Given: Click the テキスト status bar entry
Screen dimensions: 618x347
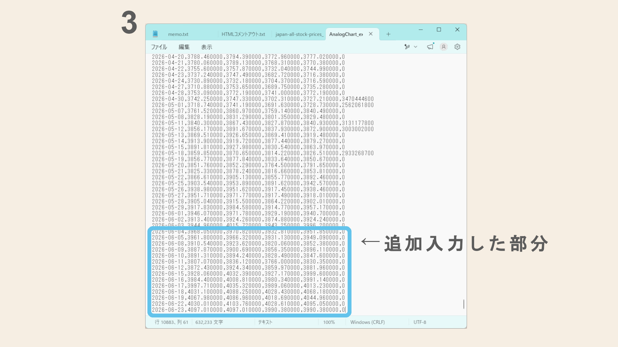Looking at the screenshot, I should [265, 322].
